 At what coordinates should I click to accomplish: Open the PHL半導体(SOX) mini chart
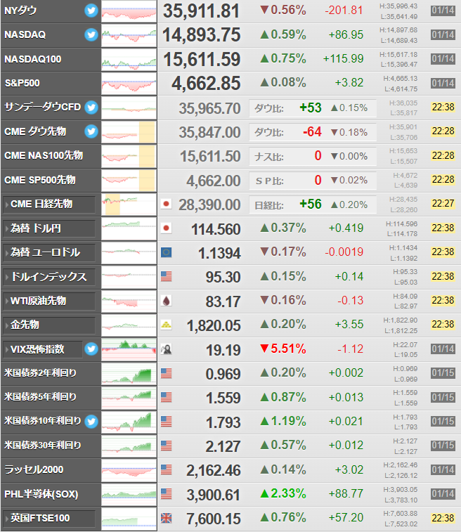tap(129, 494)
